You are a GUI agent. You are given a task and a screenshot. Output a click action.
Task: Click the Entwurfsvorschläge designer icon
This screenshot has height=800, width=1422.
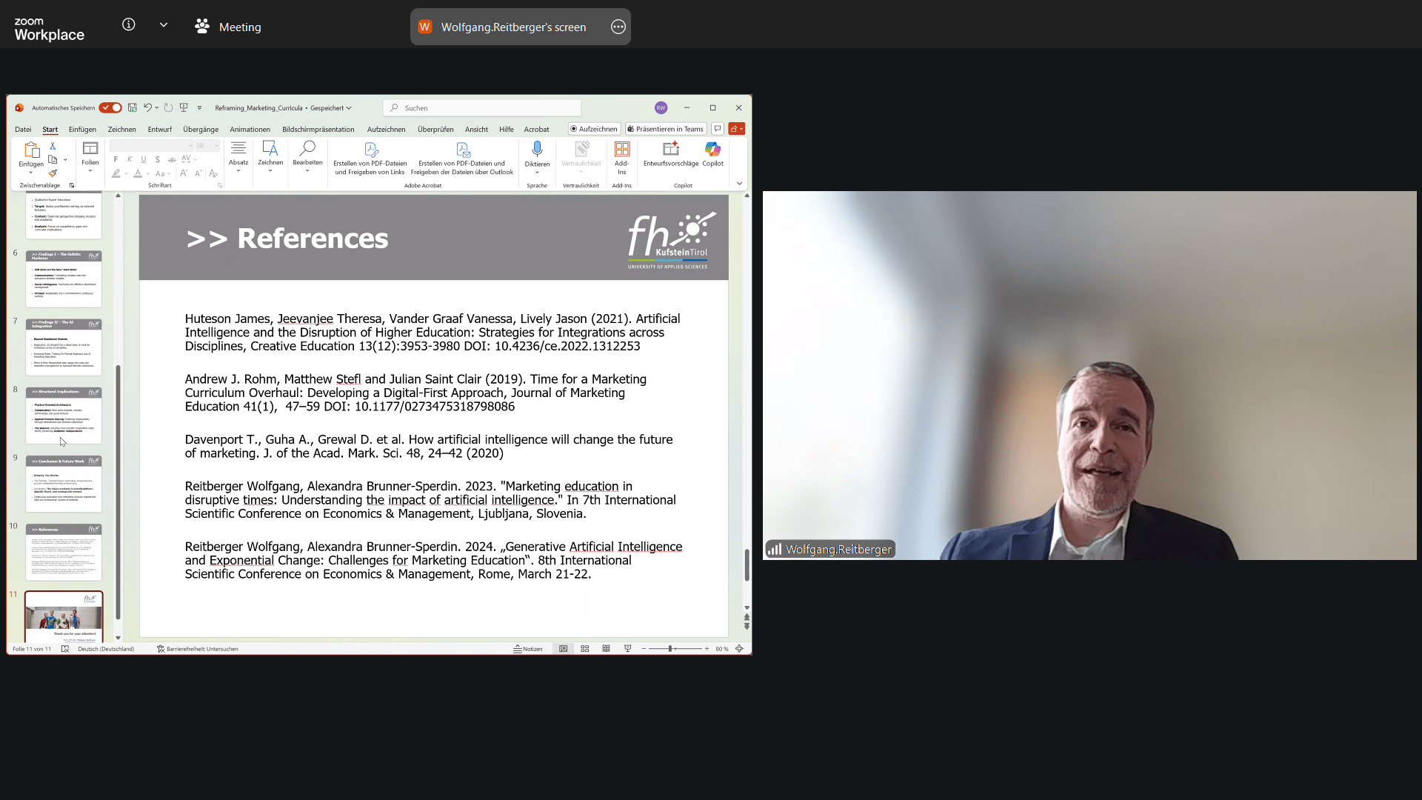tap(670, 150)
